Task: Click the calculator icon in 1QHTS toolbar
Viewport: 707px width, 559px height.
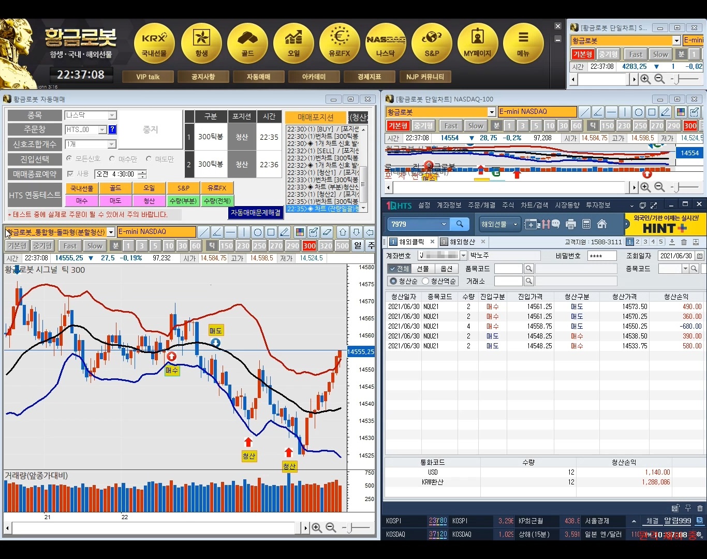Action: click(x=586, y=224)
